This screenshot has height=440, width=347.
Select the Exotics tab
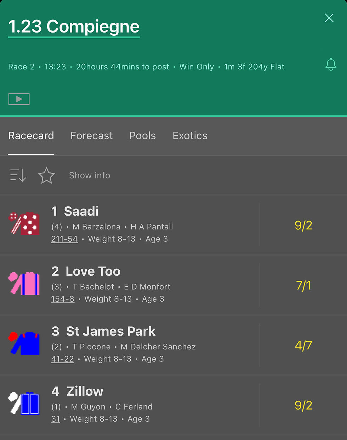pyautogui.click(x=190, y=136)
